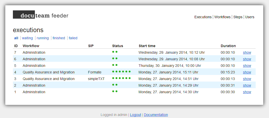The height and width of the screenshot is (118, 269).
Task: Show only finished executions
Action: click(x=59, y=38)
